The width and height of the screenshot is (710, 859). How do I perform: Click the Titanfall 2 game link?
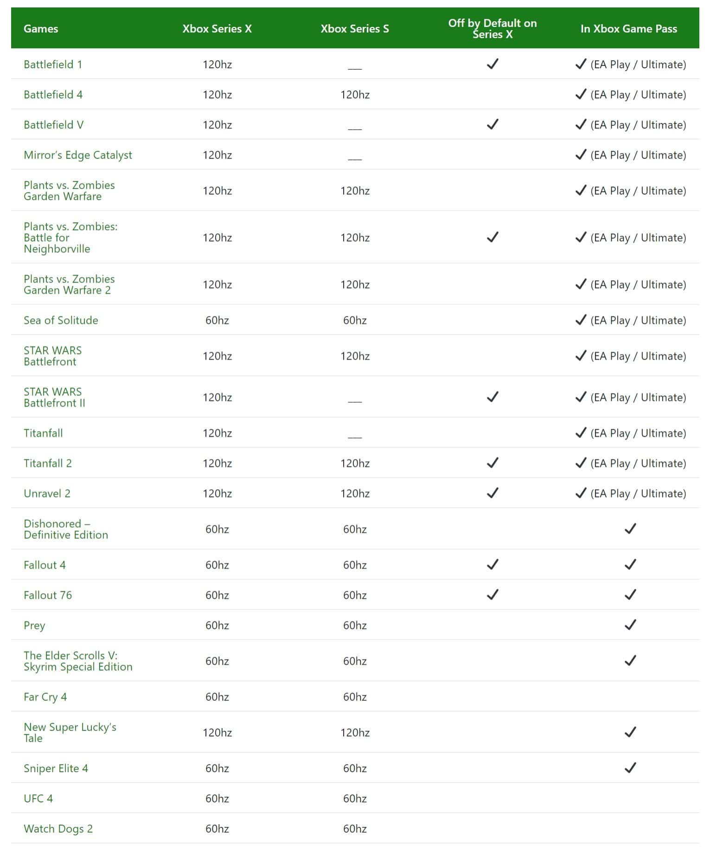[48, 463]
